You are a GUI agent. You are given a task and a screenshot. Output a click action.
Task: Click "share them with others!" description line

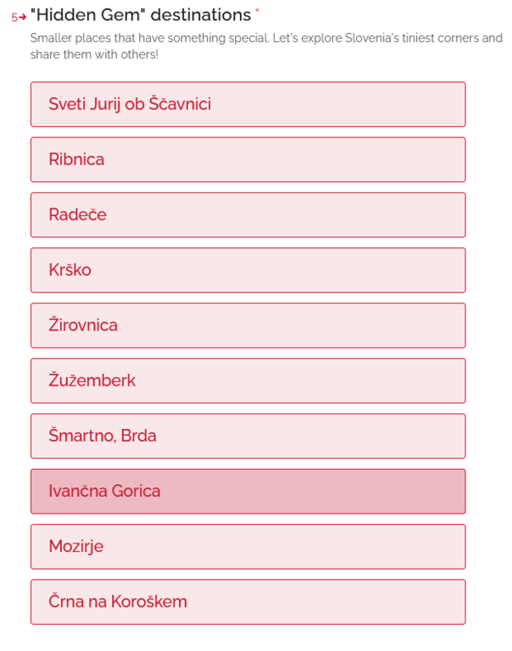click(x=94, y=54)
